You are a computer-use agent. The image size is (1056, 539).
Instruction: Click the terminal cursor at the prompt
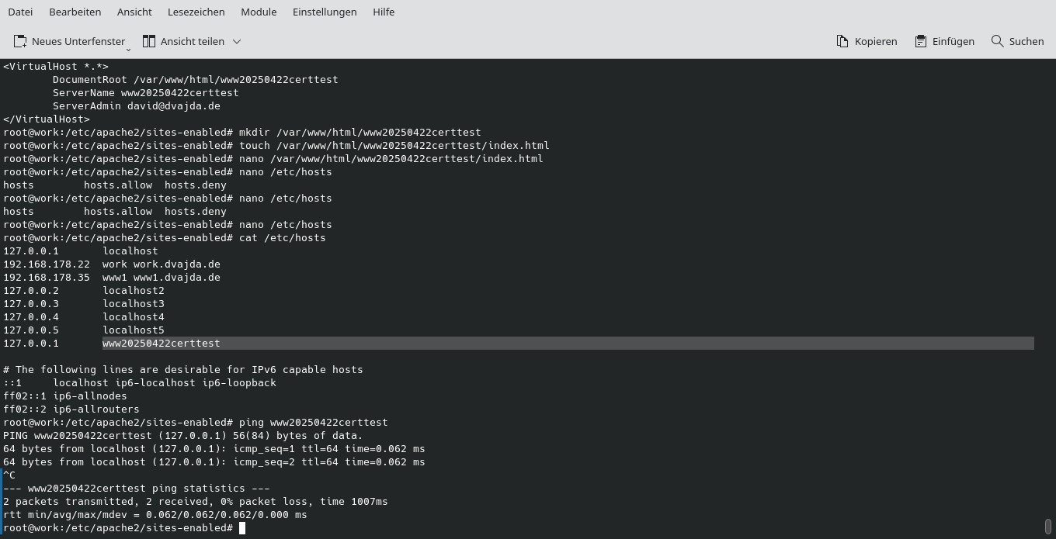pyautogui.click(x=241, y=528)
